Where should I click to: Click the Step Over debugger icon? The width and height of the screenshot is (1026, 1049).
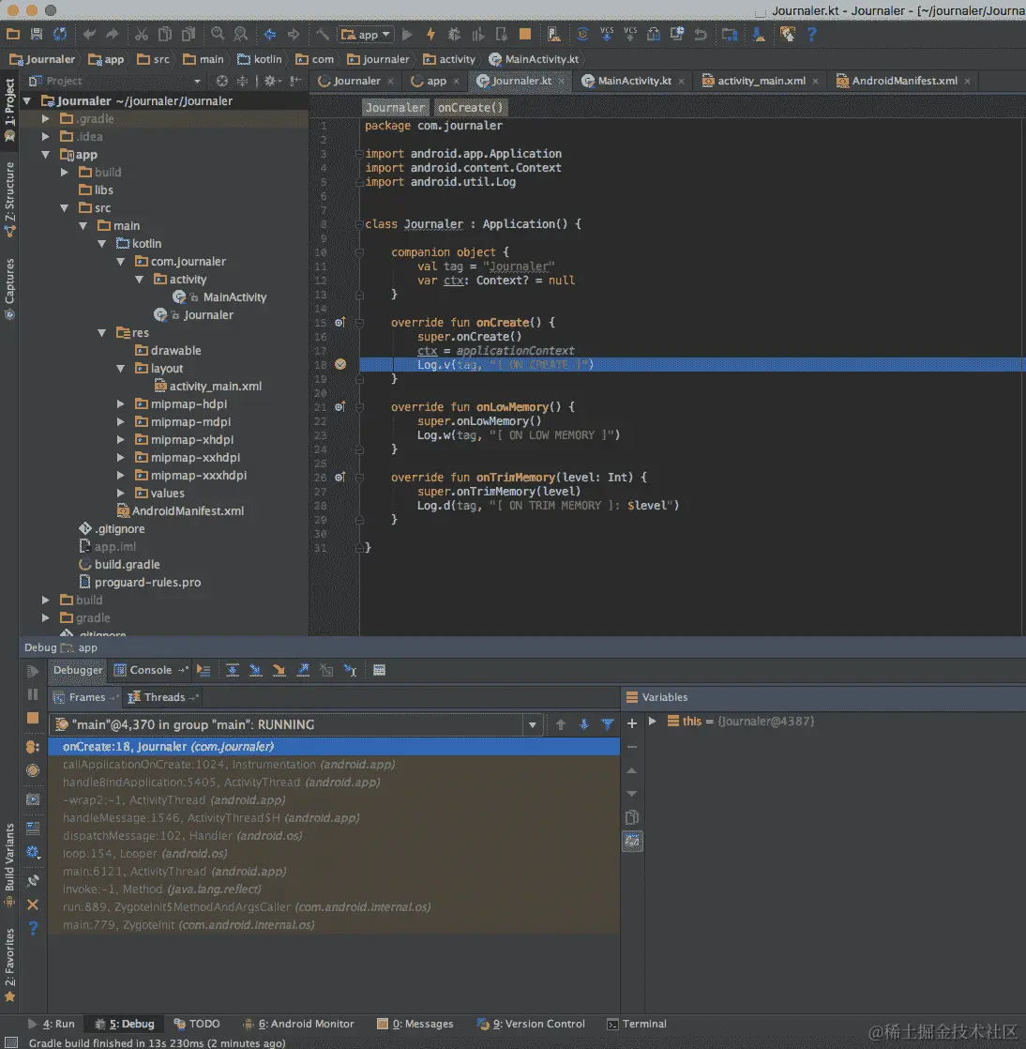[232, 670]
